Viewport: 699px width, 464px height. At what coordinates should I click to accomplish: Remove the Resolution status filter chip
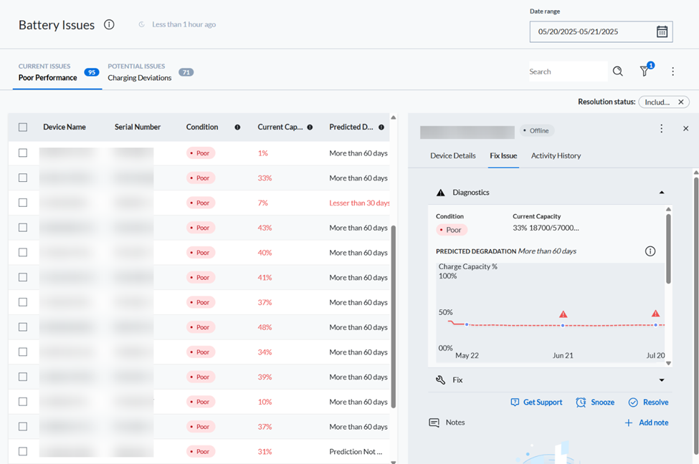(681, 102)
